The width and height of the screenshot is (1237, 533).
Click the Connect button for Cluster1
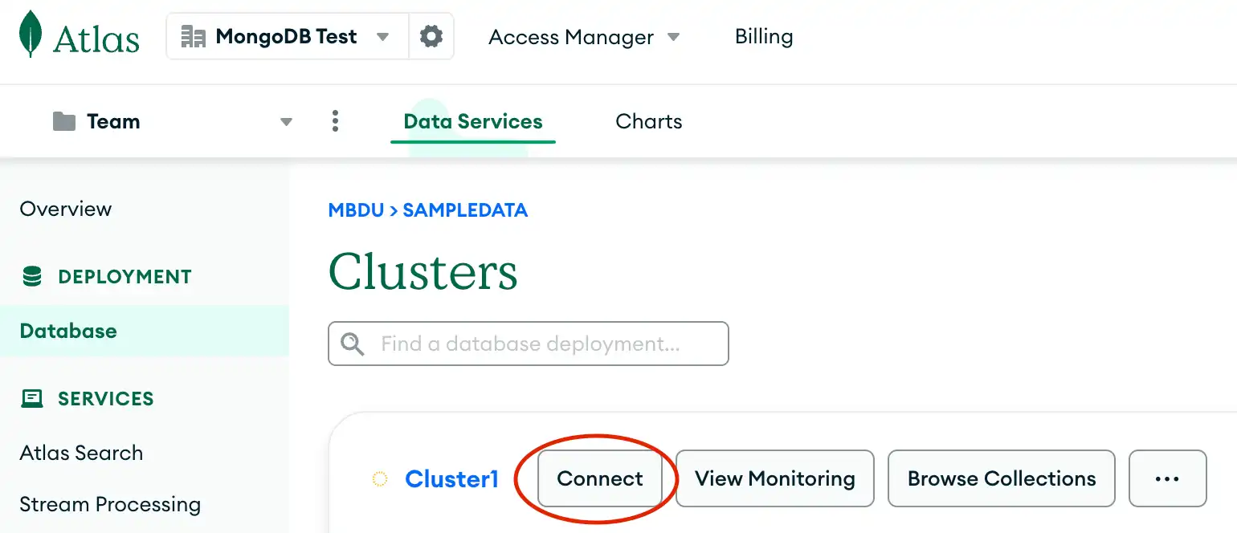(599, 478)
